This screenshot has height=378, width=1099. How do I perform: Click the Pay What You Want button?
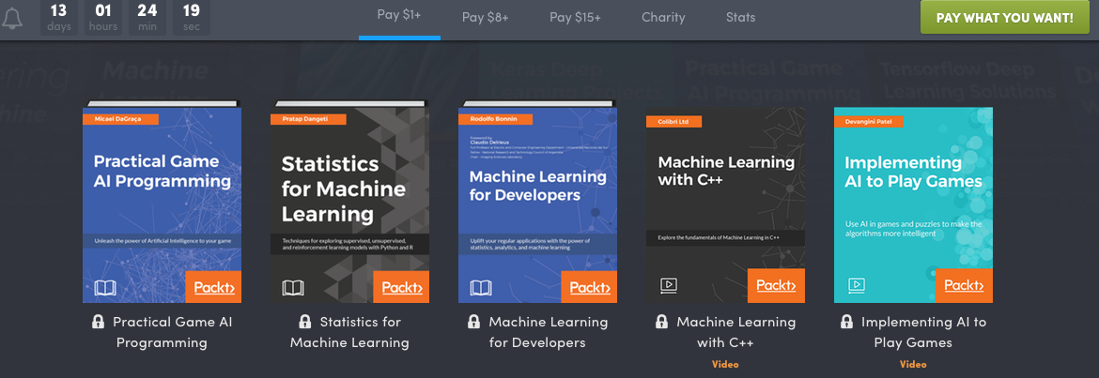coord(1004,18)
